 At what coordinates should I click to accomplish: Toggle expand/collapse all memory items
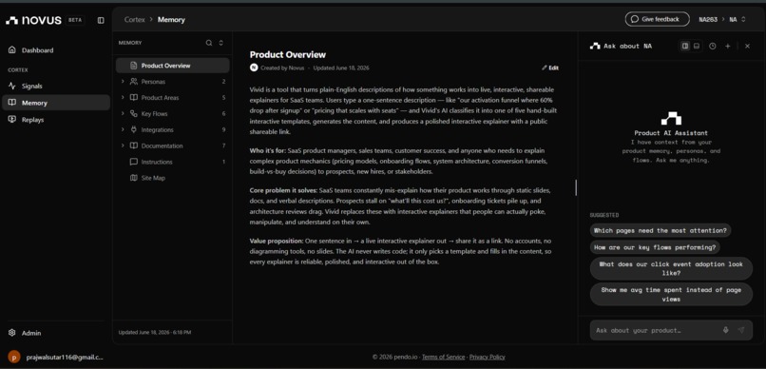220,43
